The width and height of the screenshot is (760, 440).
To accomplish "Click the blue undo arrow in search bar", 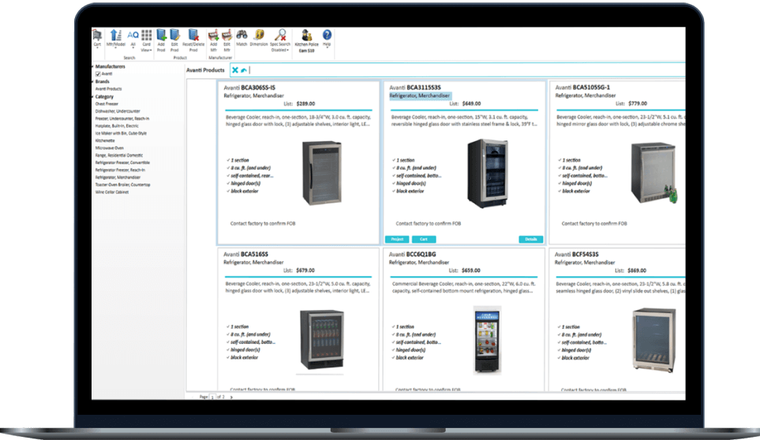I will 244,70.
